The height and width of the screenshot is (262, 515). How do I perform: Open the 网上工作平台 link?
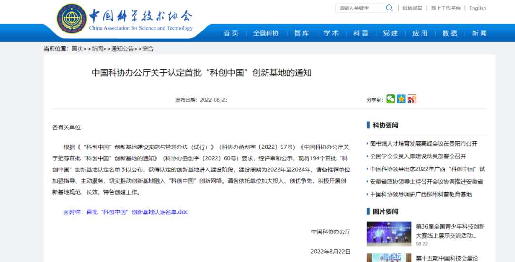pyautogui.click(x=446, y=8)
